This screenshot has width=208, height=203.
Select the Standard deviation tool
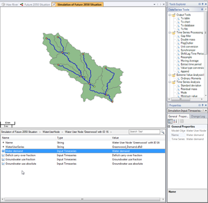191,85
